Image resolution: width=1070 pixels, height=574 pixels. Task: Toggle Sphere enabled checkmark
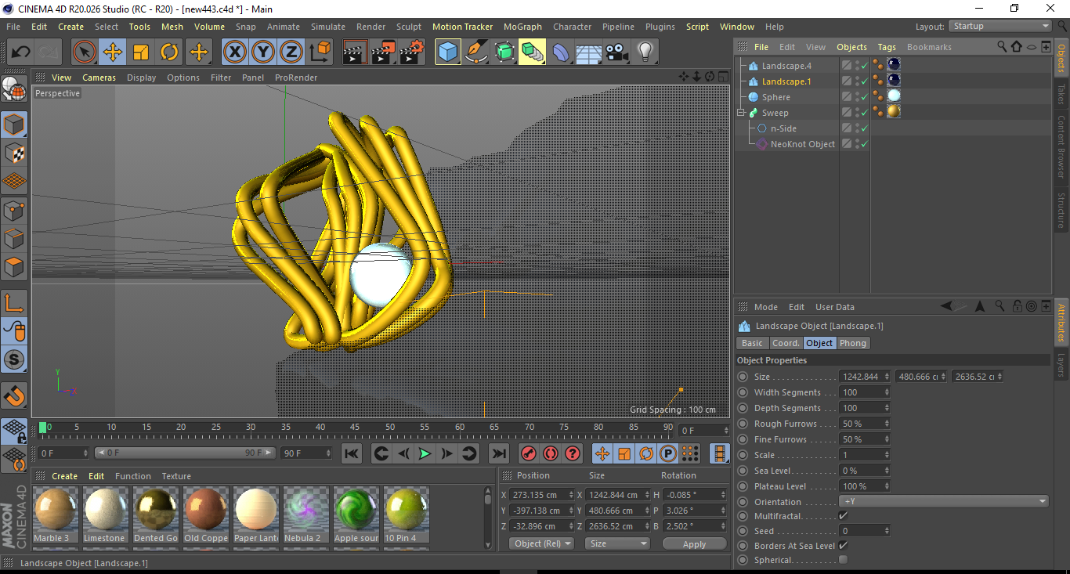tap(865, 97)
